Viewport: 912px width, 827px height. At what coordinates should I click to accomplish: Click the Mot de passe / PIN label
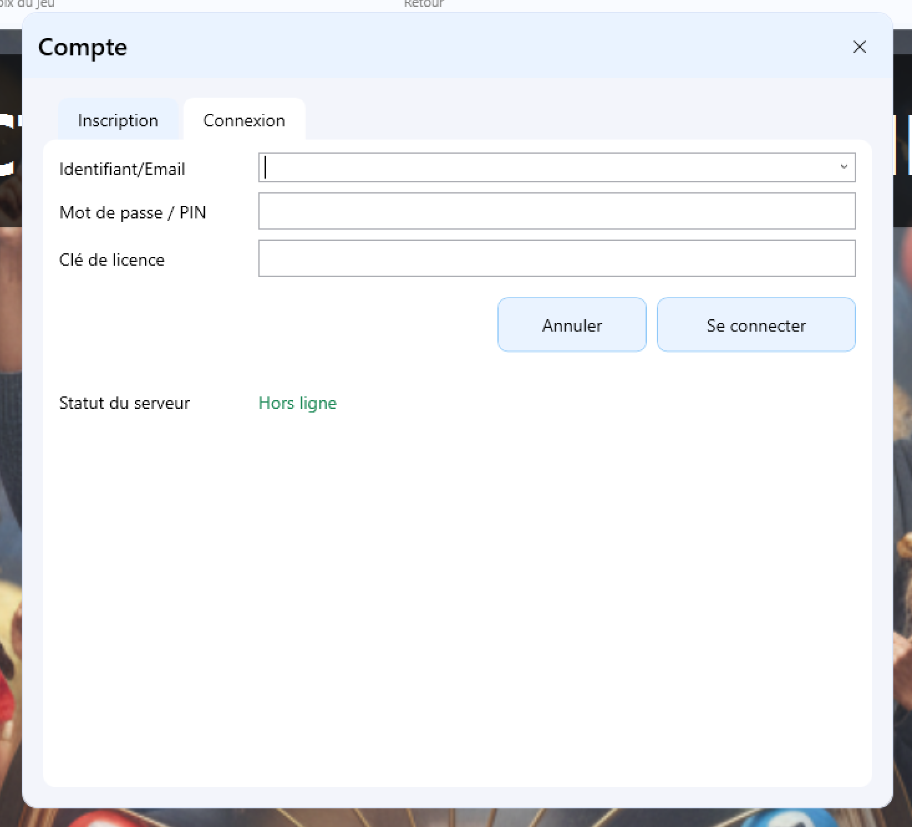coord(133,212)
